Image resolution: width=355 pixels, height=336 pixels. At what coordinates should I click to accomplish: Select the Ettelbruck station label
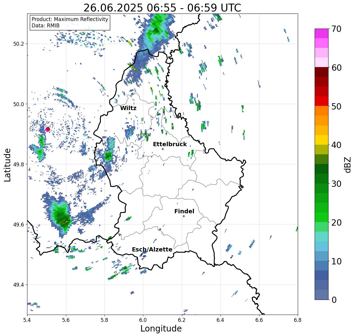[x=170, y=144]
